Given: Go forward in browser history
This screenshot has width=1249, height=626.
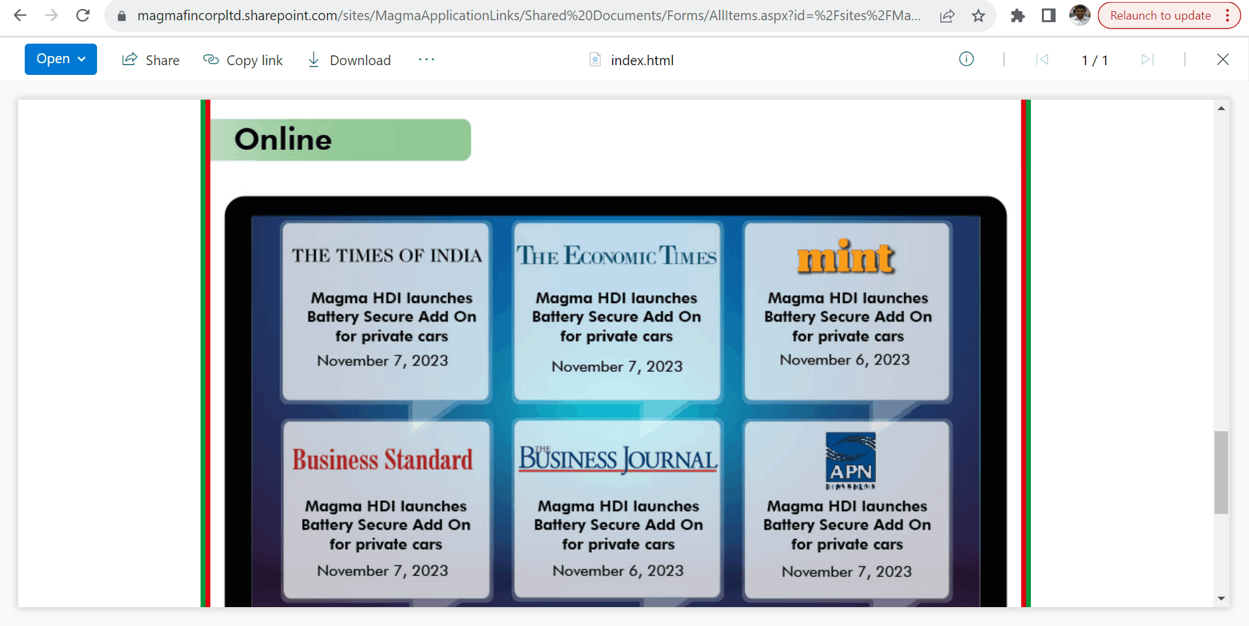Looking at the screenshot, I should point(51,16).
